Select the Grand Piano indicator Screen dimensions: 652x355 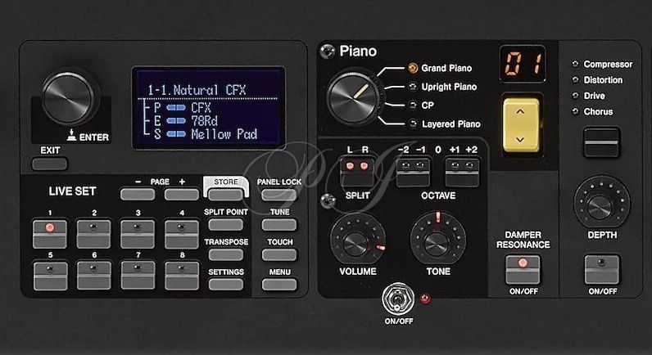click(x=413, y=68)
